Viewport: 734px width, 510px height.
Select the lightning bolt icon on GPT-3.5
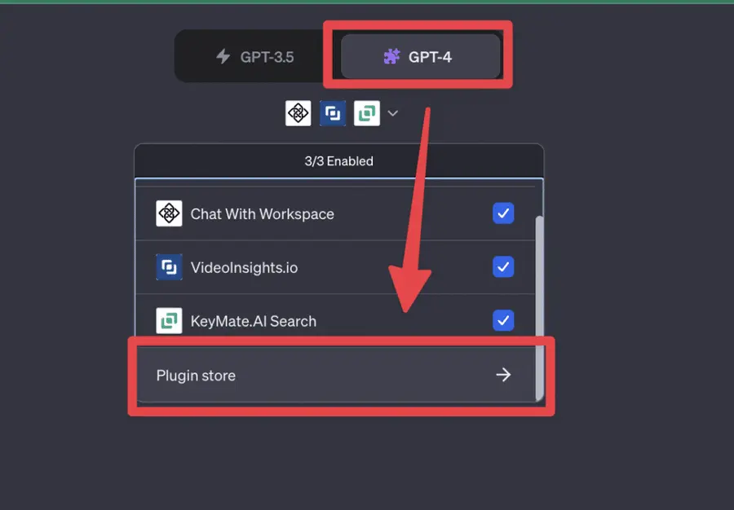[225, 55]
